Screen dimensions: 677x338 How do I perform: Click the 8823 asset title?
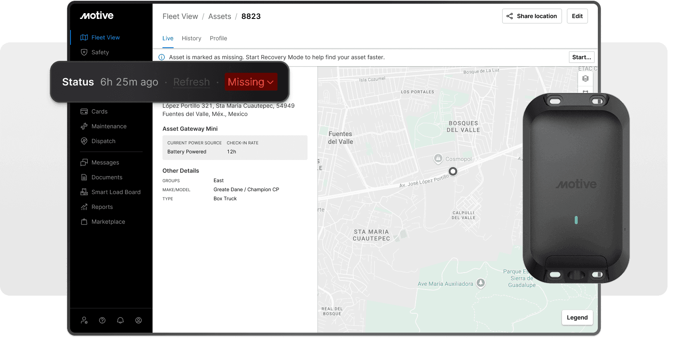pyautogui.click(x=251, y=16)
